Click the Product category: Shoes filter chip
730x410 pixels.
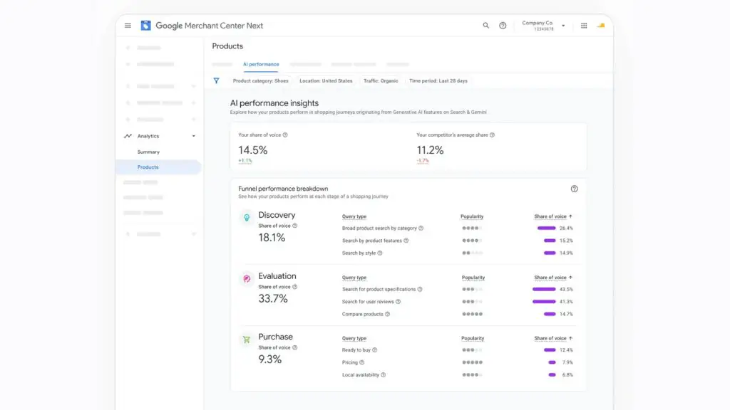pos(260,81)
